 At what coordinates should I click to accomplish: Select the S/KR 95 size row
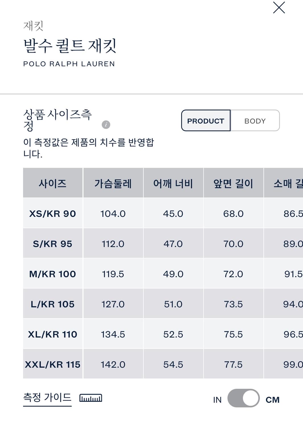click(x=52, y=244)
